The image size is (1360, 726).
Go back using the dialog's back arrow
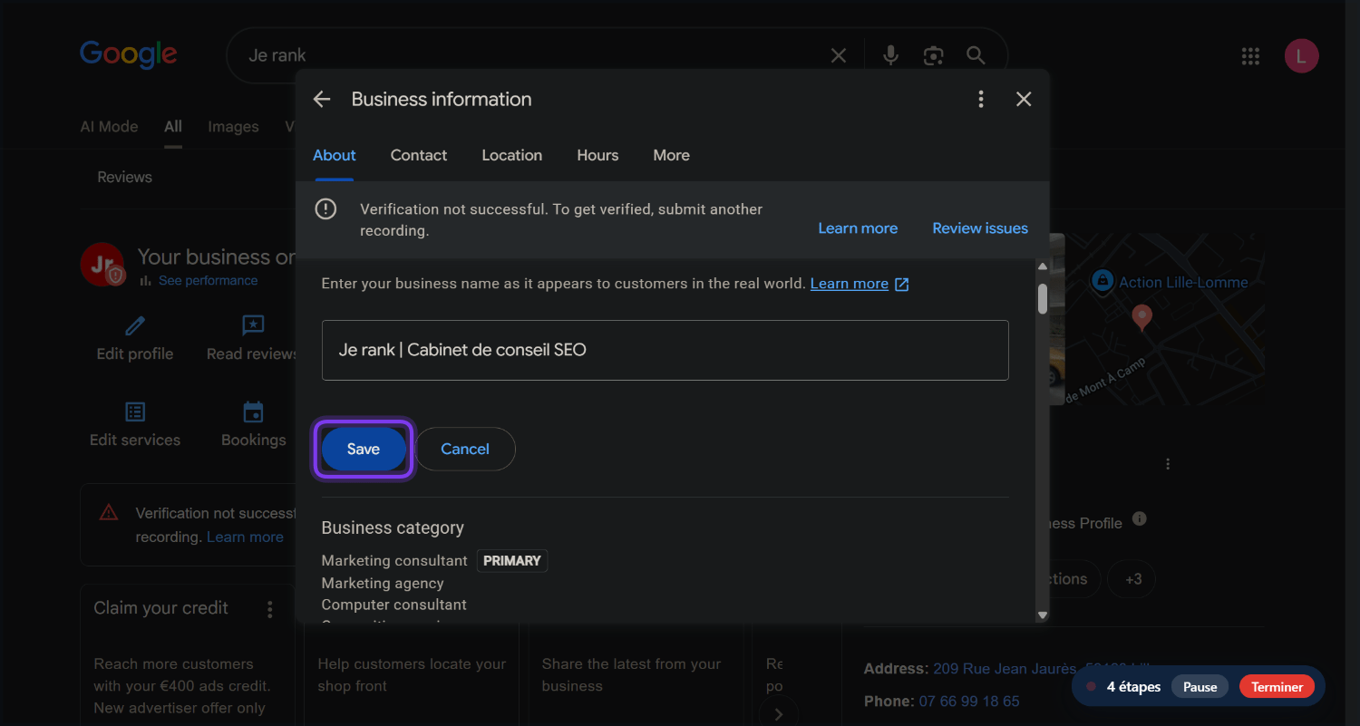pos(322,100)
